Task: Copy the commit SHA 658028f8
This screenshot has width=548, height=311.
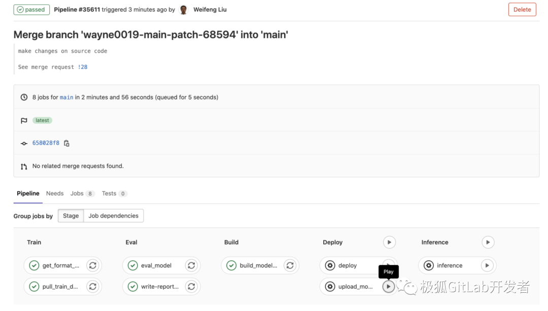Action: coord(66,143)
